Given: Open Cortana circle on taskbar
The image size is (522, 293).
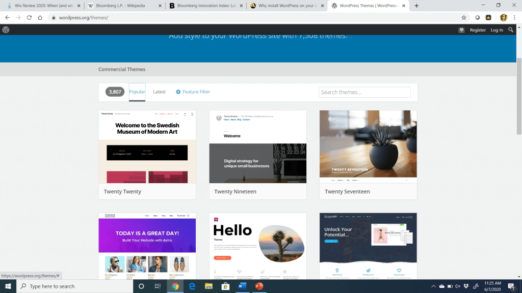Looking at the screenshot, I should 141,286.
